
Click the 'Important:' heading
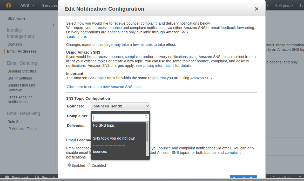[76, 74]
